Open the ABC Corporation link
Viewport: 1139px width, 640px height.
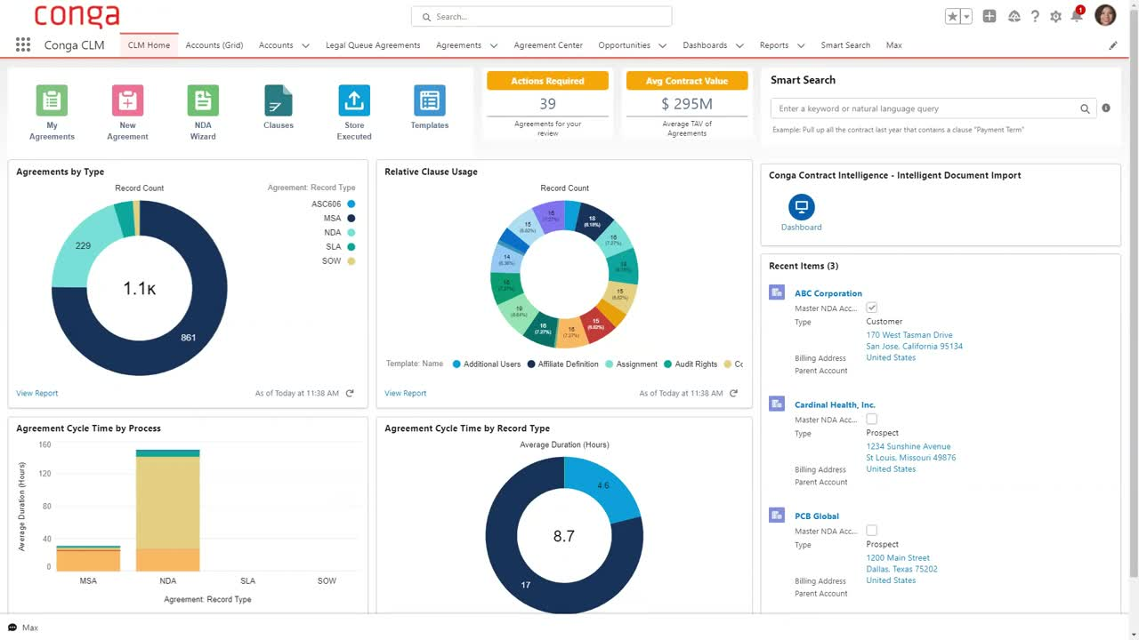click(x=828, y=293)
